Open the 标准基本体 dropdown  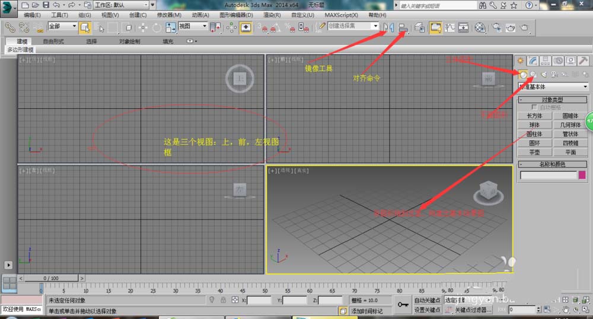pyautogui.click(x=553, y=87)
